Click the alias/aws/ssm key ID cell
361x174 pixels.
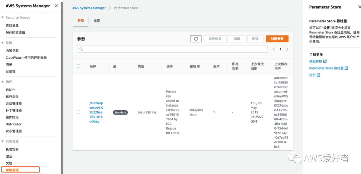(196, 112)
